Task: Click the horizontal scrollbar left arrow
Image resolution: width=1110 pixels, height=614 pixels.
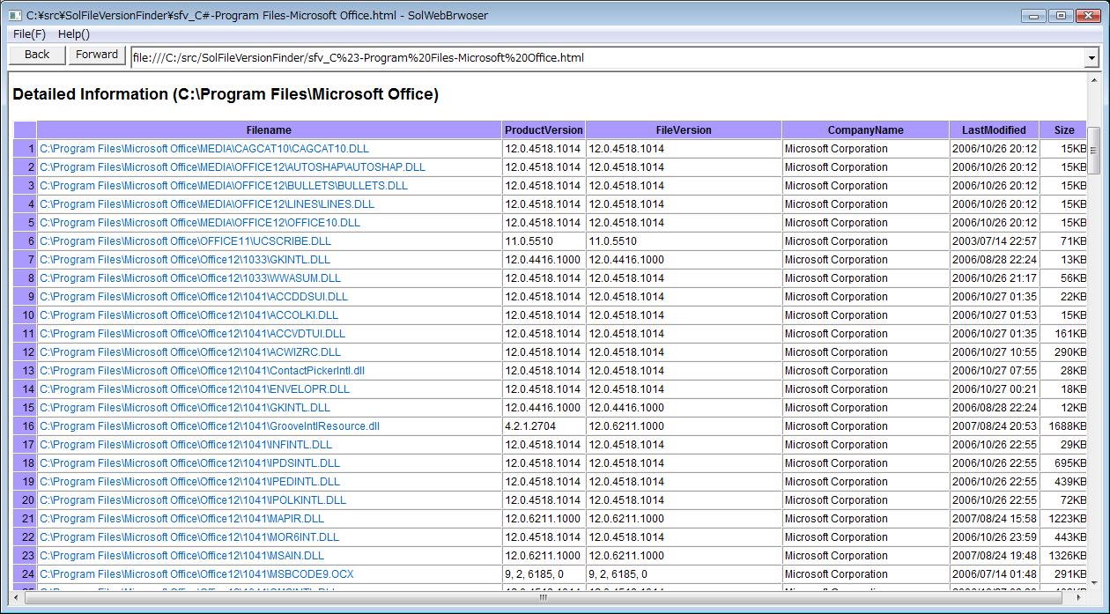Action: (x=15, y=597)
